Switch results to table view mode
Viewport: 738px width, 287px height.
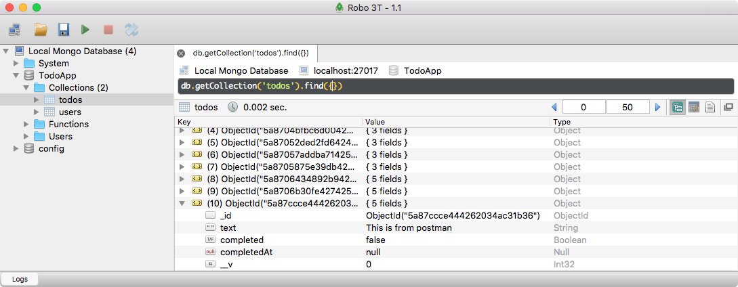point(693,107)
